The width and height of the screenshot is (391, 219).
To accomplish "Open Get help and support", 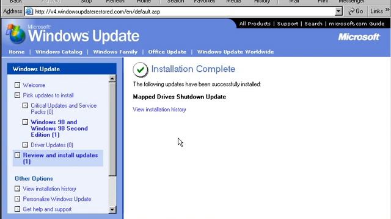I will 47,209.
